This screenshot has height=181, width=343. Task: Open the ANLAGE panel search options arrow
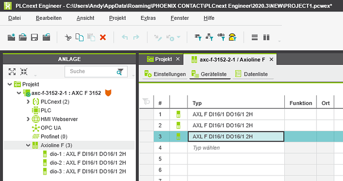pyautogui.click(x=133, y=76)
